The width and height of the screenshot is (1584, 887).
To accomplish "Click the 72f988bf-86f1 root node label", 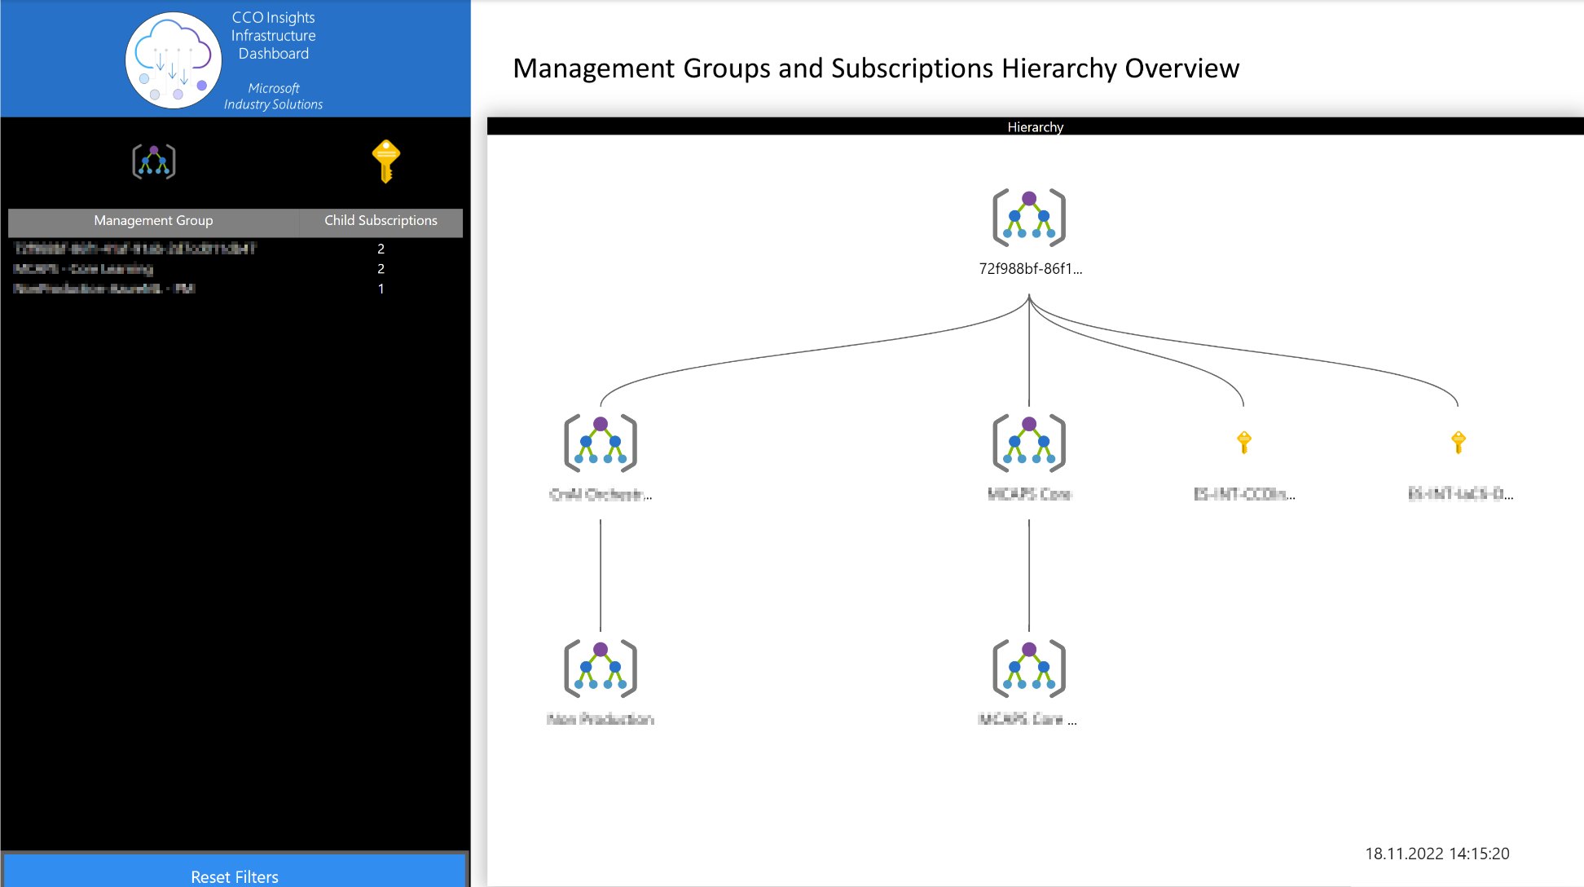I will (x=1030, y=269).
